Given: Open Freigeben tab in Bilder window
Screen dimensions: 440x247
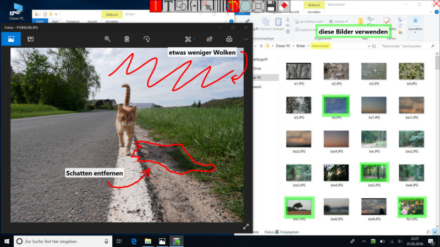Looking at the screenshot, I should pos(73,21).
